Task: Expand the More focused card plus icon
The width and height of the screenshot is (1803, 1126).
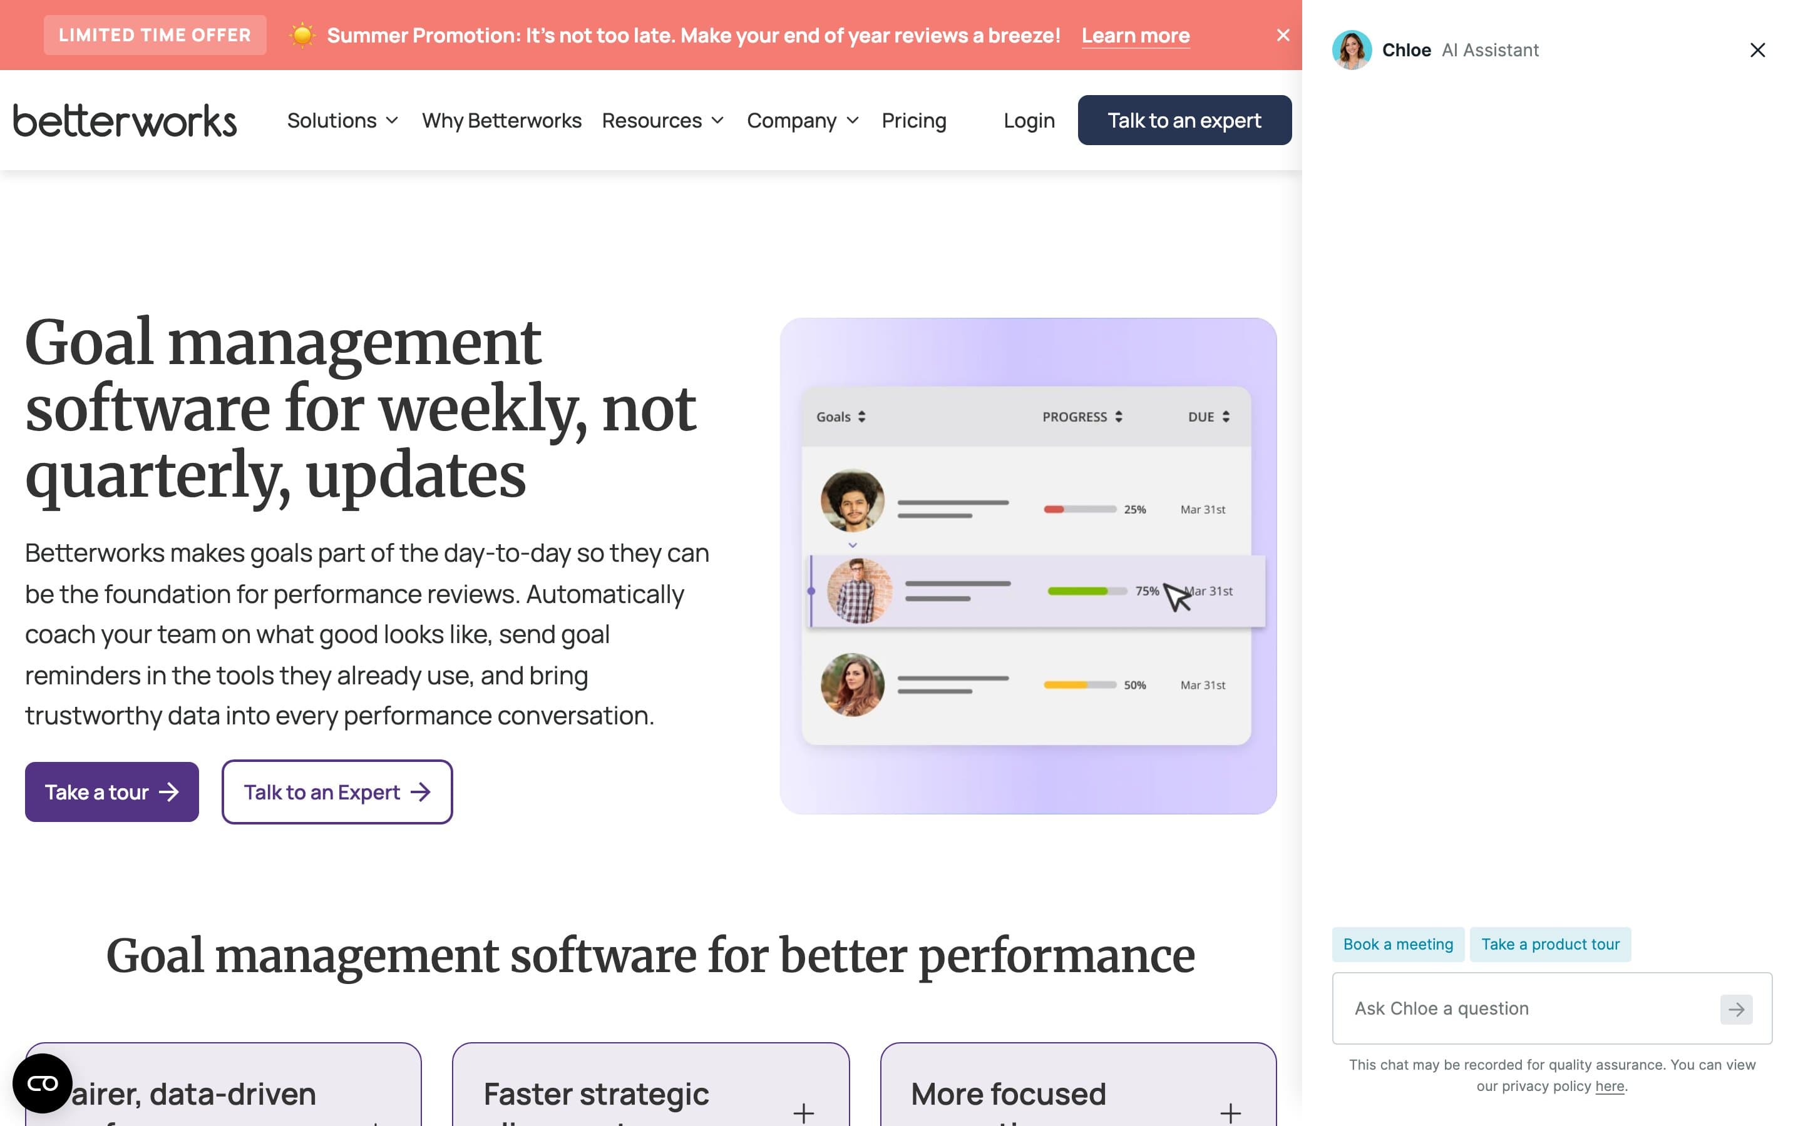Action: (1230, 1113)
